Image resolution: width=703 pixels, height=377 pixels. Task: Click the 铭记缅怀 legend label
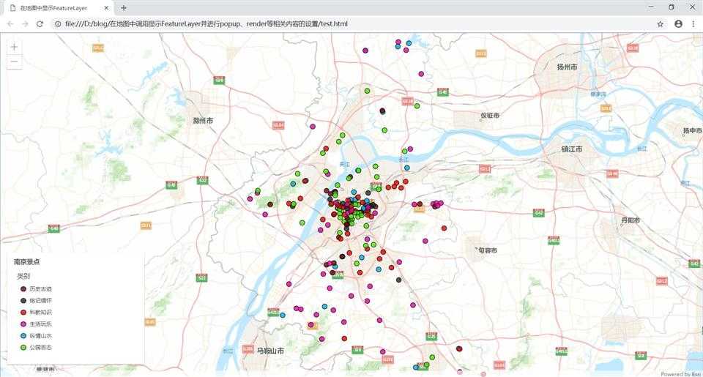tap(41, 301)
